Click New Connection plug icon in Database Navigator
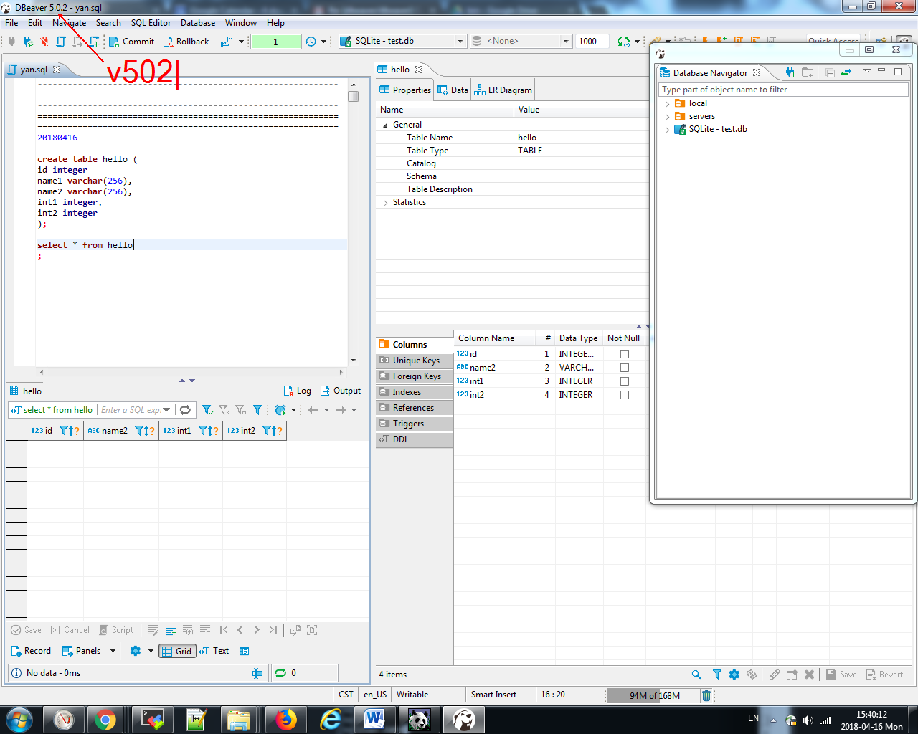918x734 pixels. (790, 72)
